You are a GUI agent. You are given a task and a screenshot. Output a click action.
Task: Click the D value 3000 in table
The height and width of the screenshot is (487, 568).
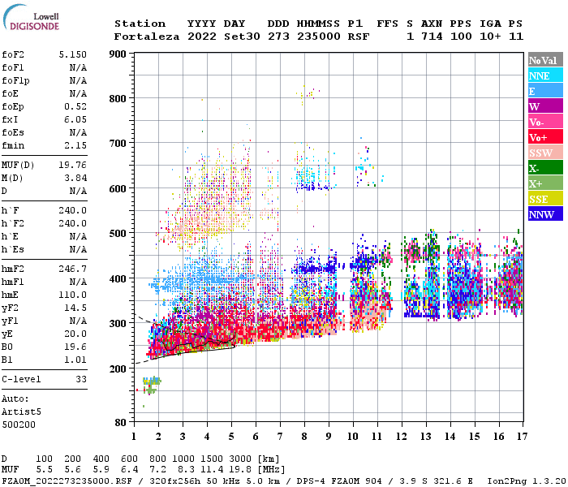[240, 459]
